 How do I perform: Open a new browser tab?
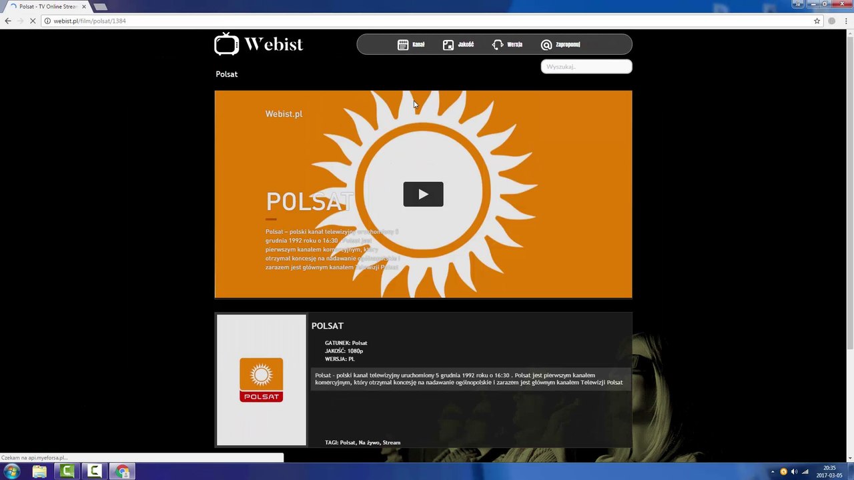(x=100, y=7)
